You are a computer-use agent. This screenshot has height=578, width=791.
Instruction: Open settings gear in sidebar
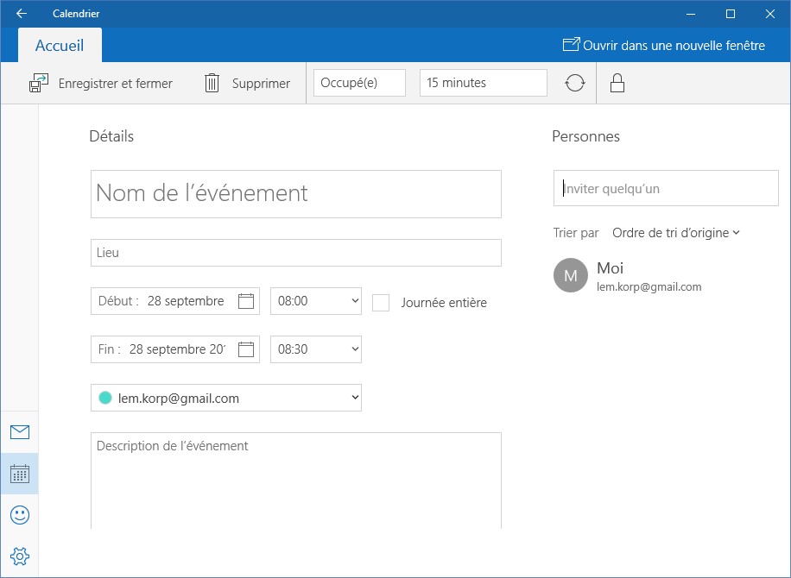point(19,556)
